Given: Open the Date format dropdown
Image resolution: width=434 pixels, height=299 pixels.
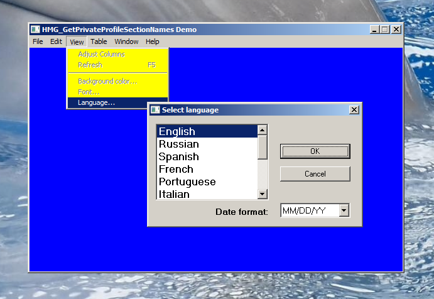Looking at the screenshot, I should 344,211.
